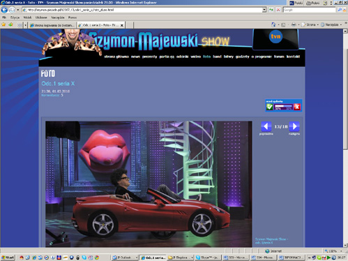Open the Edycja menu
Viewport: 348px width, 261px height.
click(x=15, y=17)
